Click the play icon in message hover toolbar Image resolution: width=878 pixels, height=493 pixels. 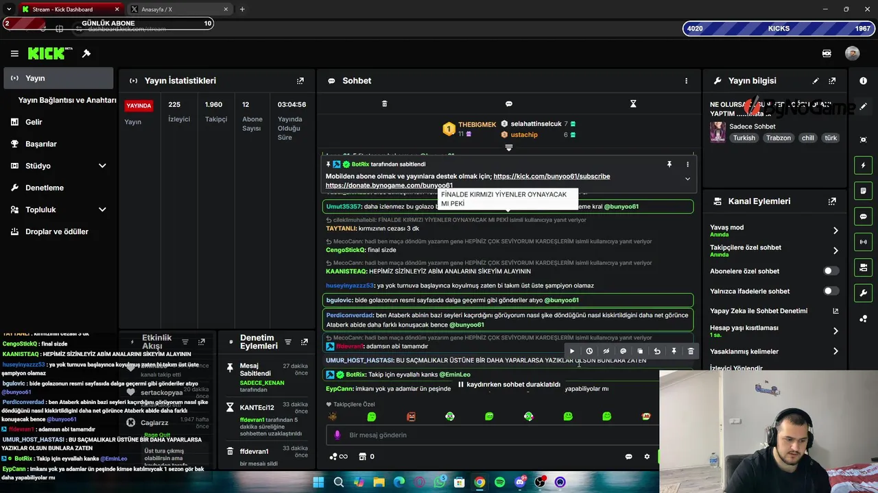pyautogui.click(x=572, y=351)
